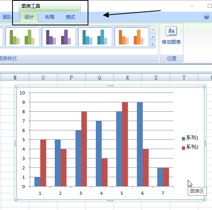This screenshot has height=210, width=212.
Task: Select the blue bar at category 4
Action: pyautogui.click(x=99, y=153)
